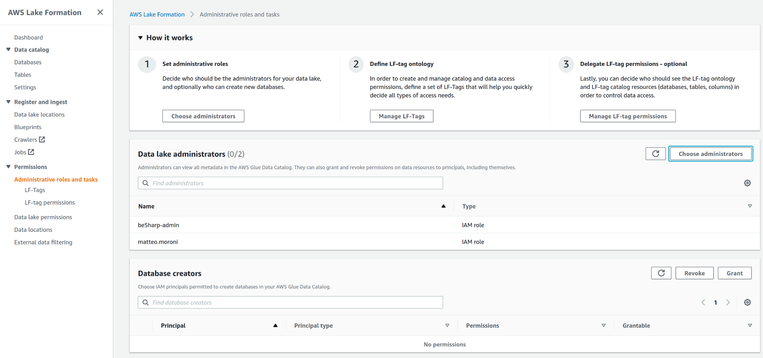Click the Revoke button
The width and height of the screenshot is (763, 358).
pyautogui.click(x=694, y=273)
